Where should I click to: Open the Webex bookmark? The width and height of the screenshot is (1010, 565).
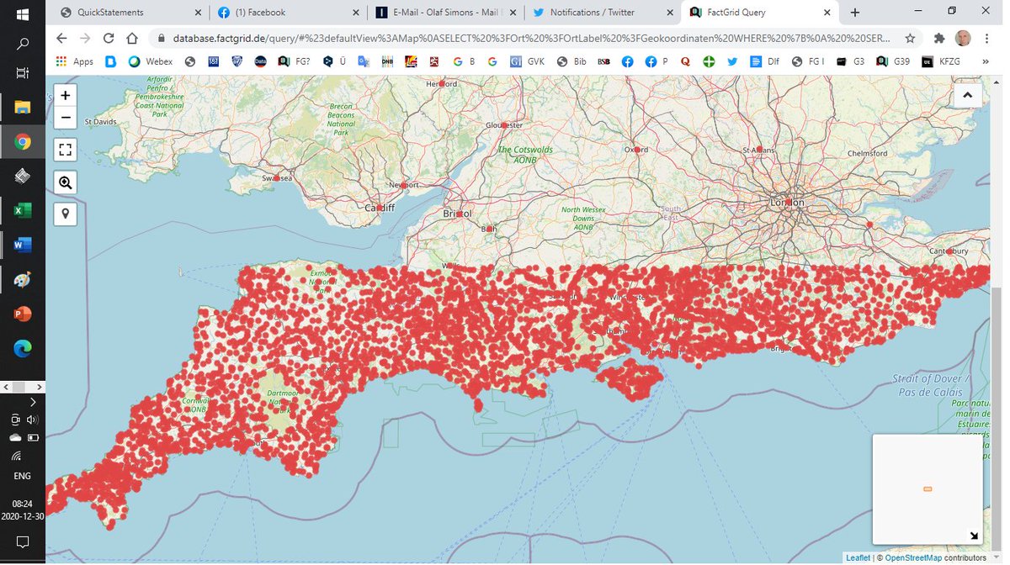tap(151, 61)
